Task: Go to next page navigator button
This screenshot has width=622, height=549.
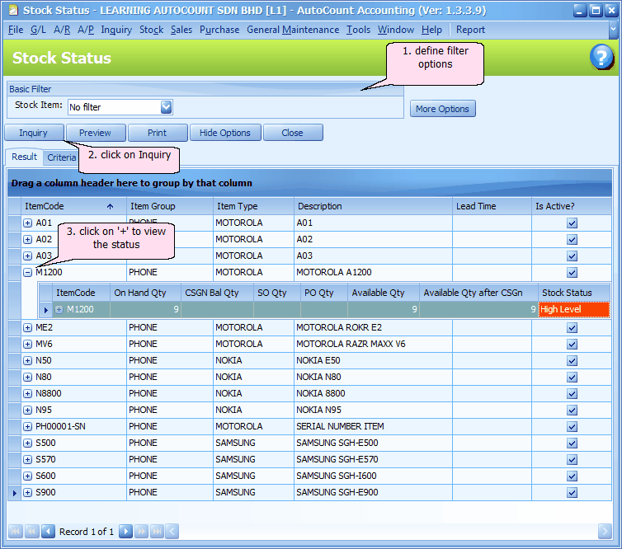Action: tap(141, 531)
